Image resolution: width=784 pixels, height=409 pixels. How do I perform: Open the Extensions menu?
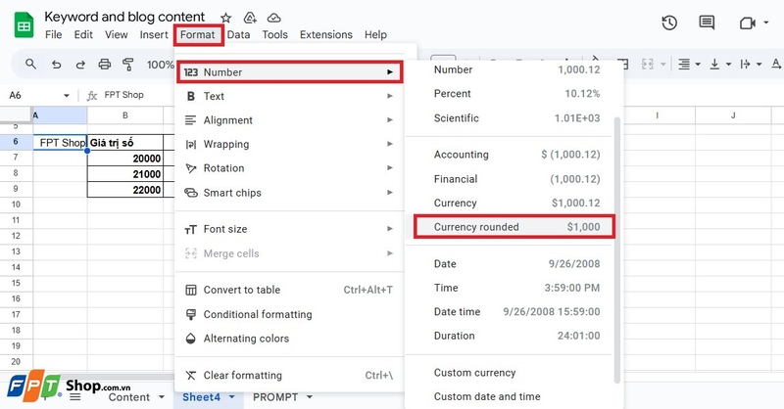[x=326, y=34]
